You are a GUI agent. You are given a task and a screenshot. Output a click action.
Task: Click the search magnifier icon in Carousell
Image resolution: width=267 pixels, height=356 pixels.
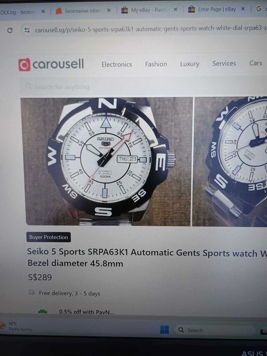coord(29,86)
